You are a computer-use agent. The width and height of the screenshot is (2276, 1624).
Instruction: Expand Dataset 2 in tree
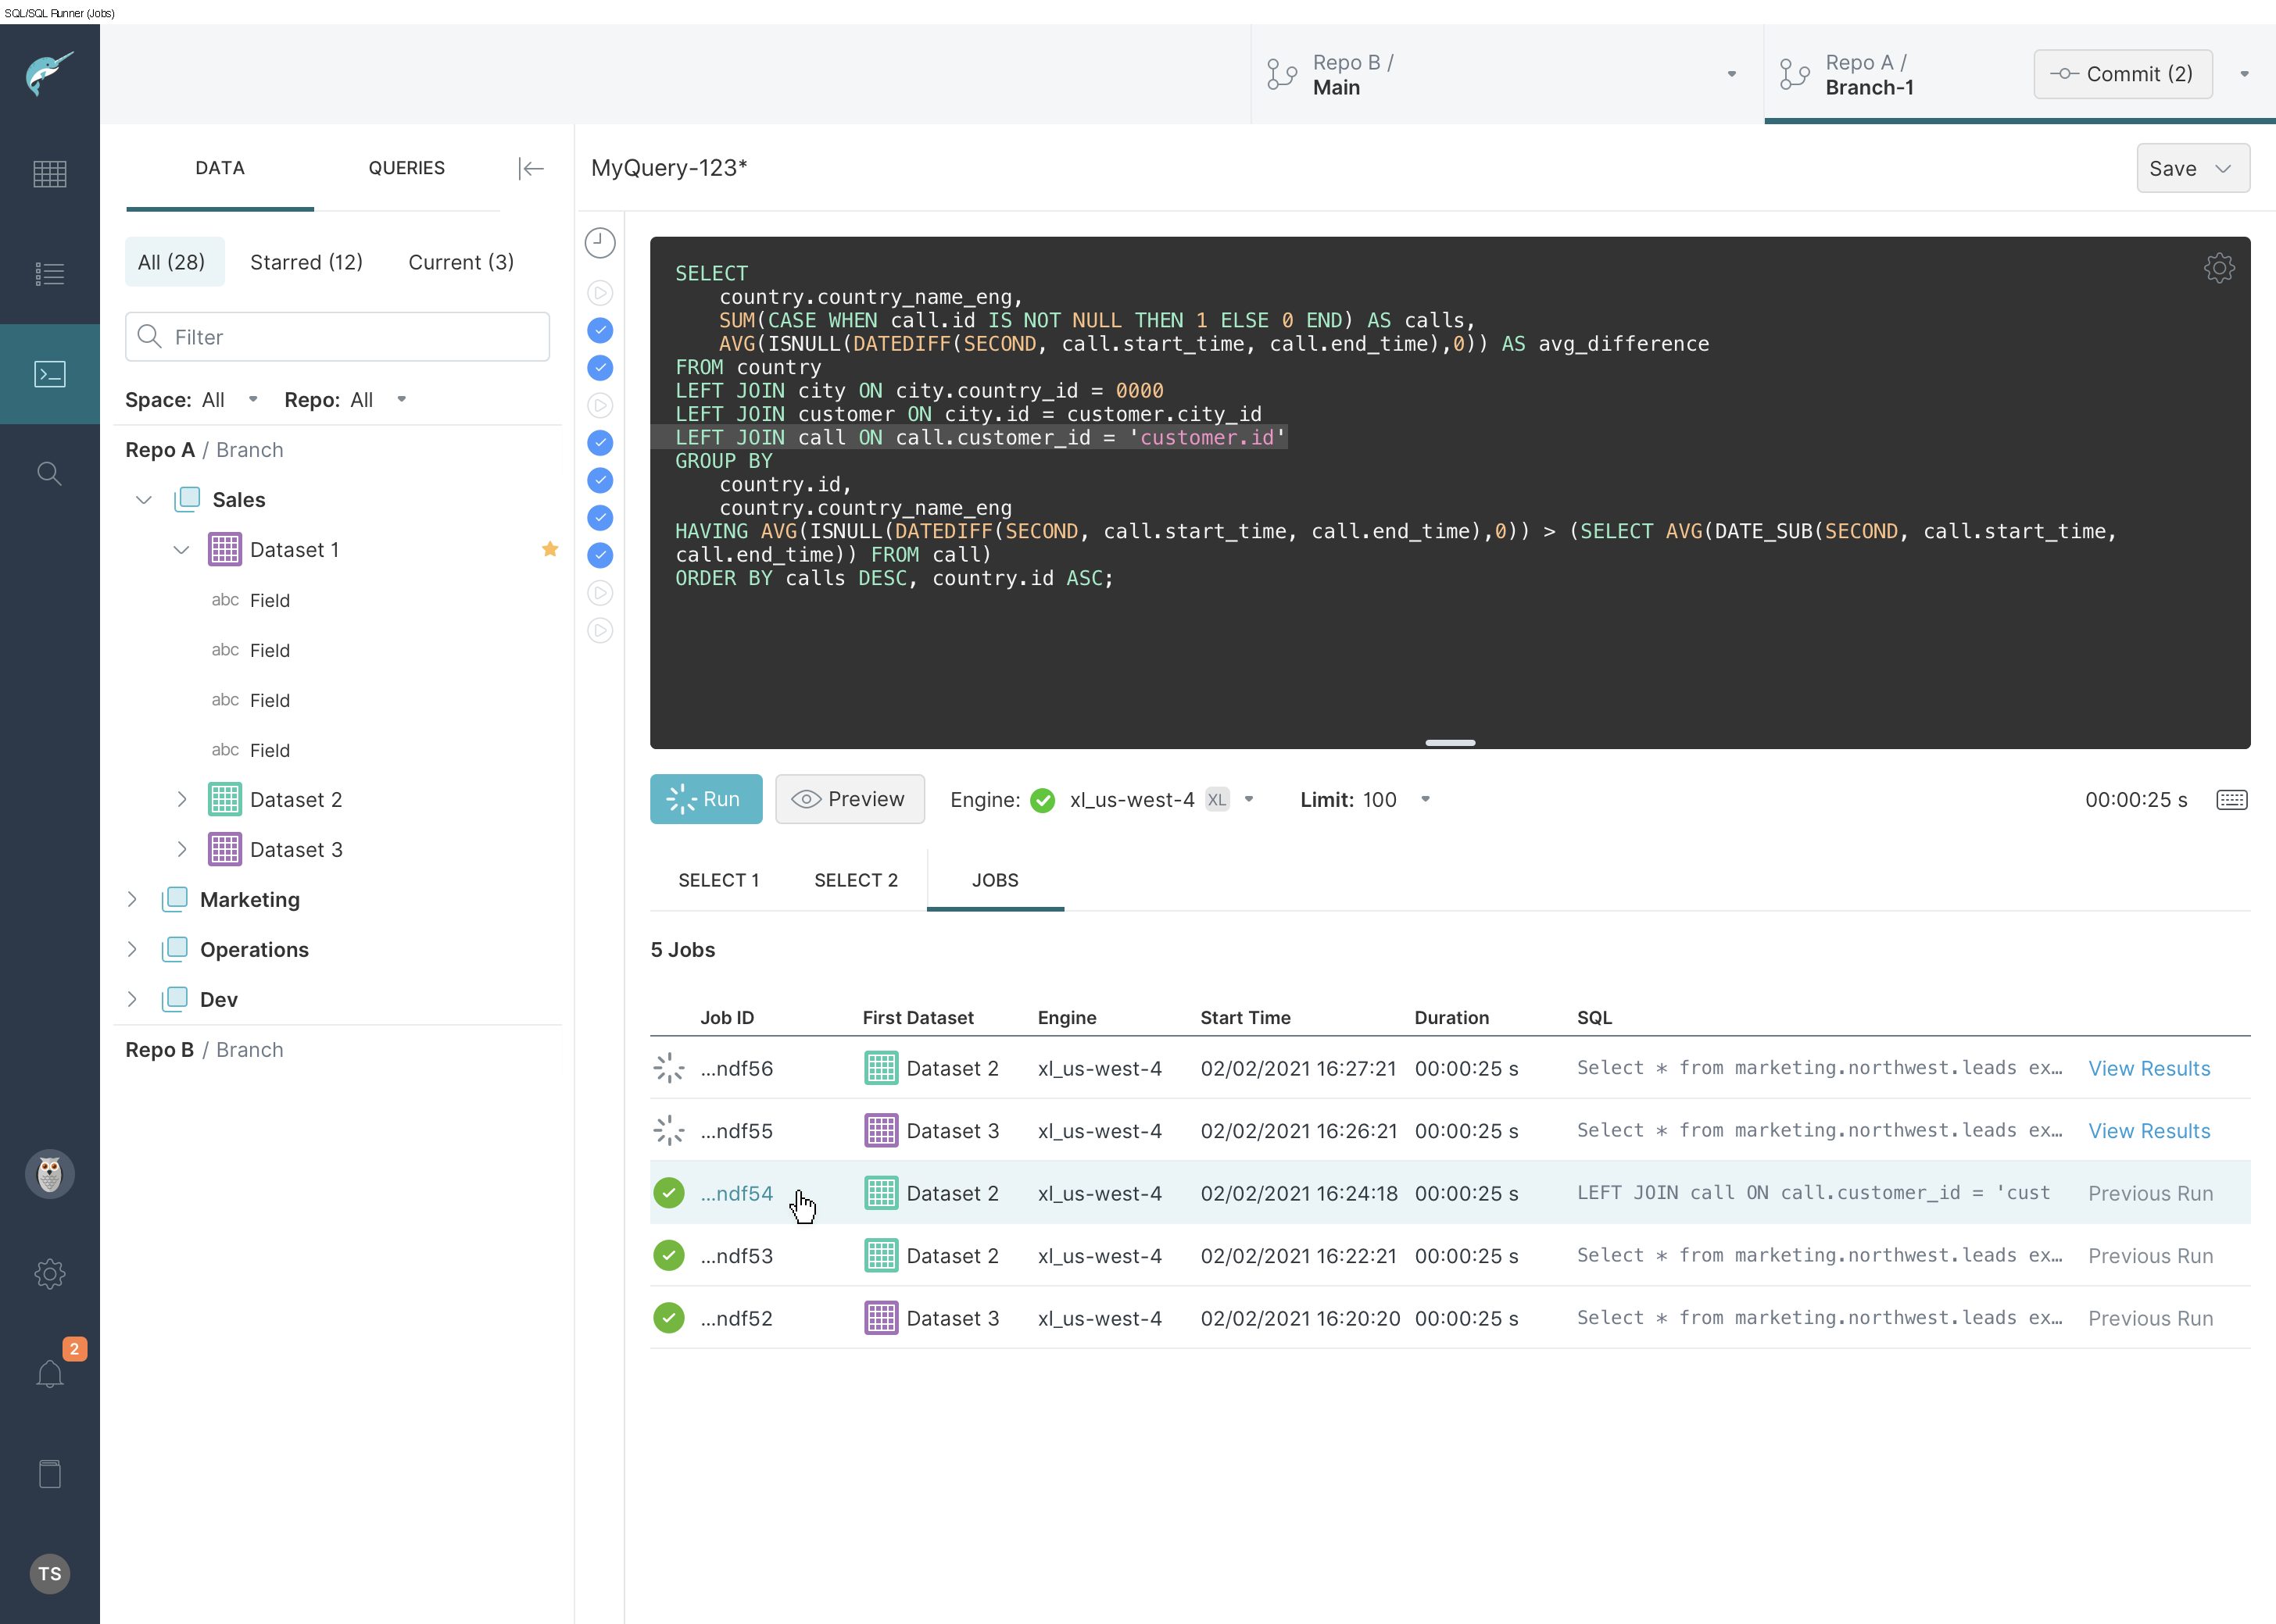coord(181,799)
